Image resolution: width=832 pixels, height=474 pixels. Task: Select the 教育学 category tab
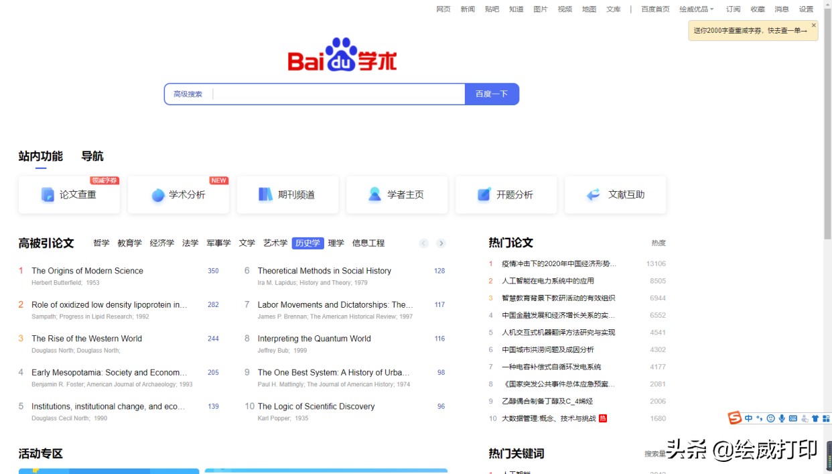tap(129, 243)
